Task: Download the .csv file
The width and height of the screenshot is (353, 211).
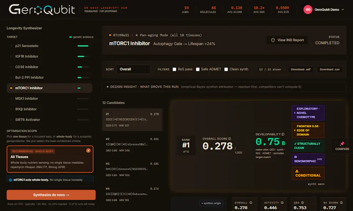Action: coord(330,70)
